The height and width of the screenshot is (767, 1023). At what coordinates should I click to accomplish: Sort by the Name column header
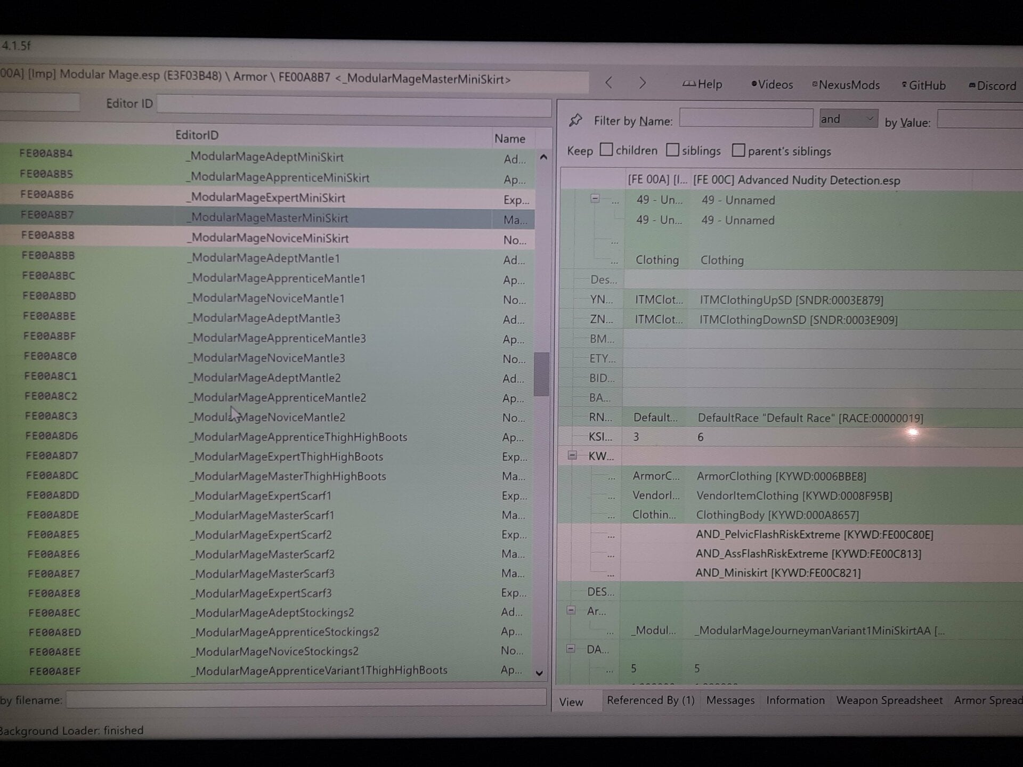[x=510, y=138]
